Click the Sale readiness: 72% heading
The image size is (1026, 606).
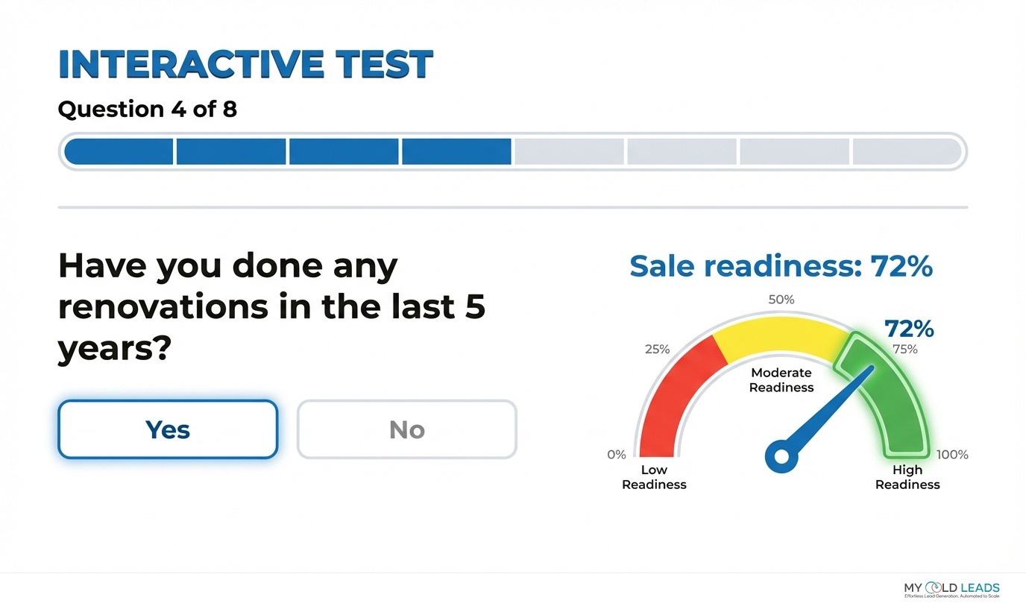click(781, 266)
